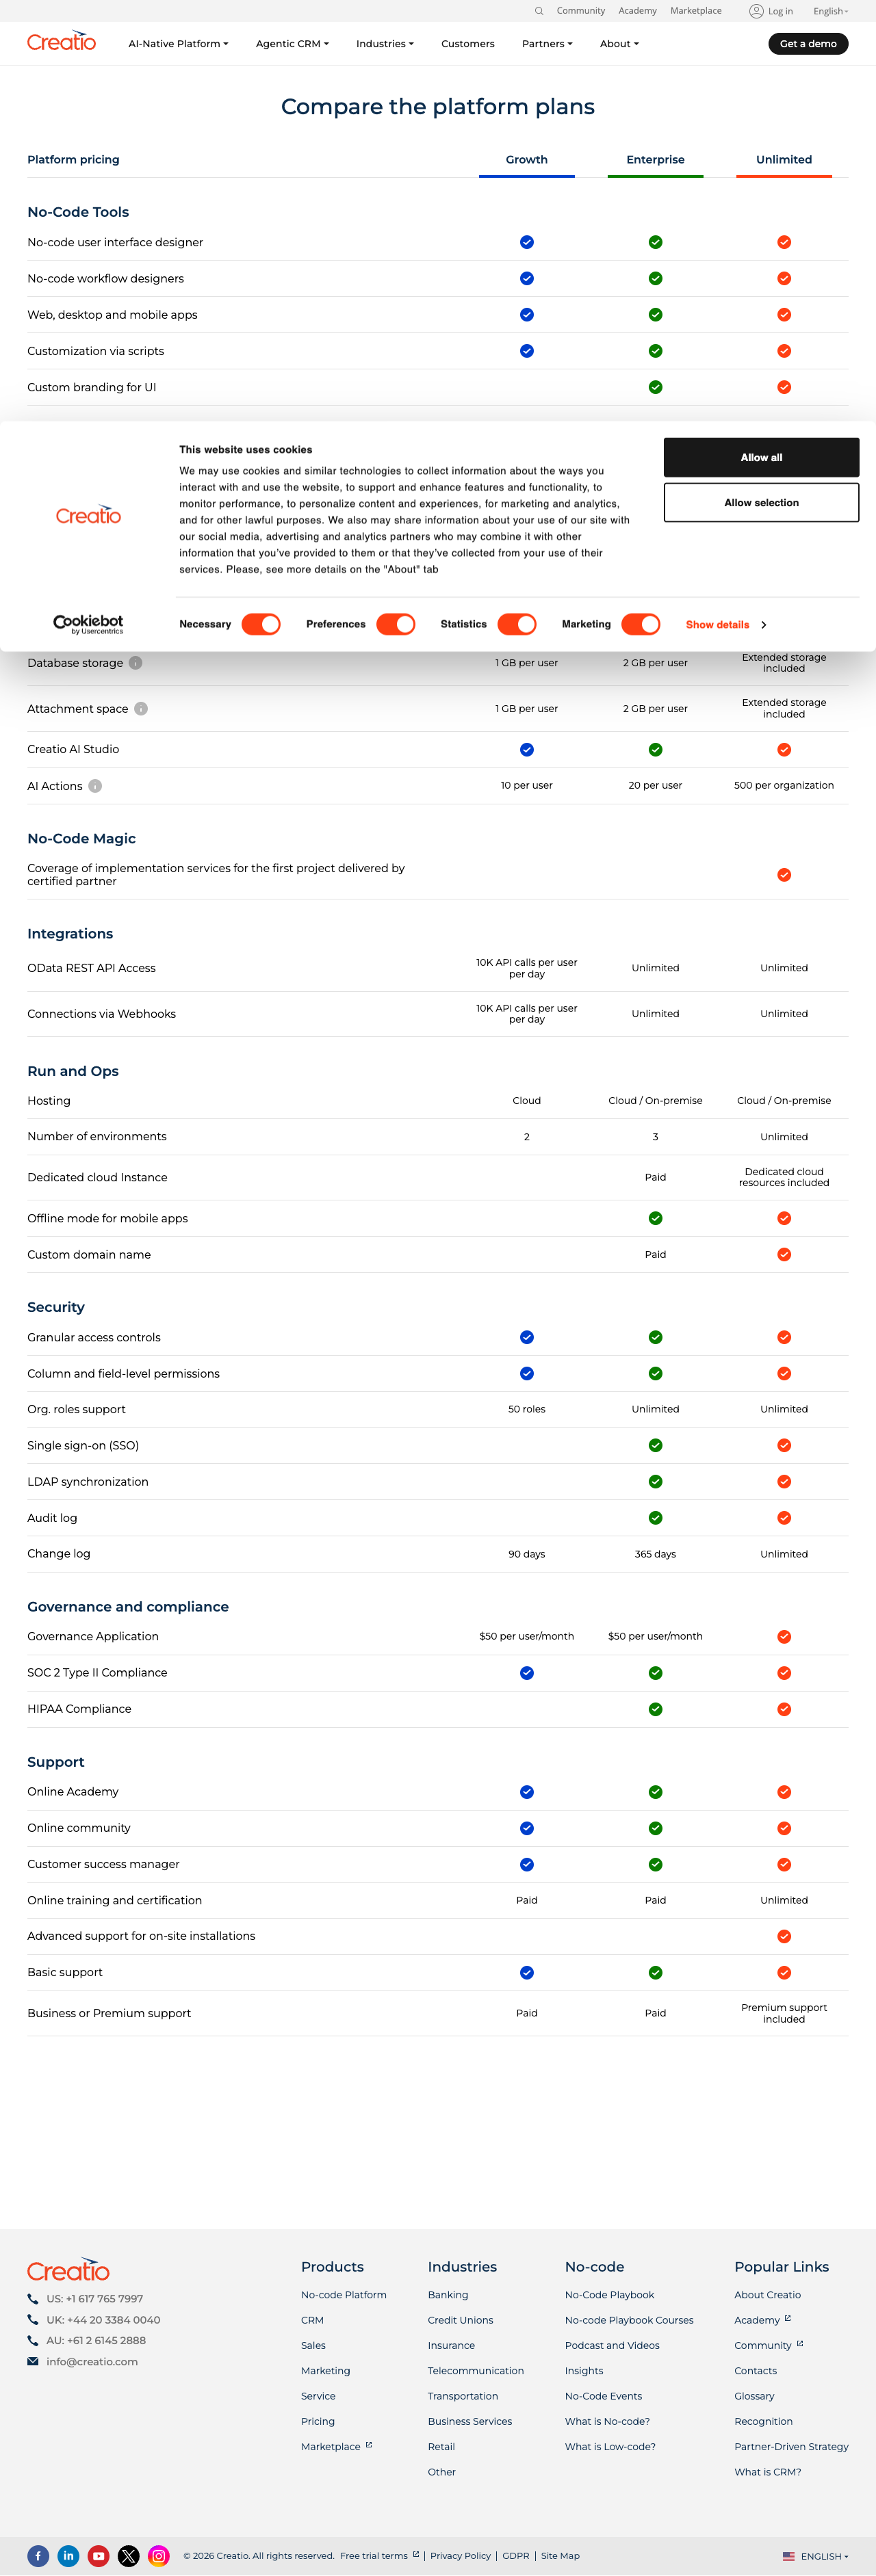Open the Customers menu item

pyautogui.click(x=468, y=44)
